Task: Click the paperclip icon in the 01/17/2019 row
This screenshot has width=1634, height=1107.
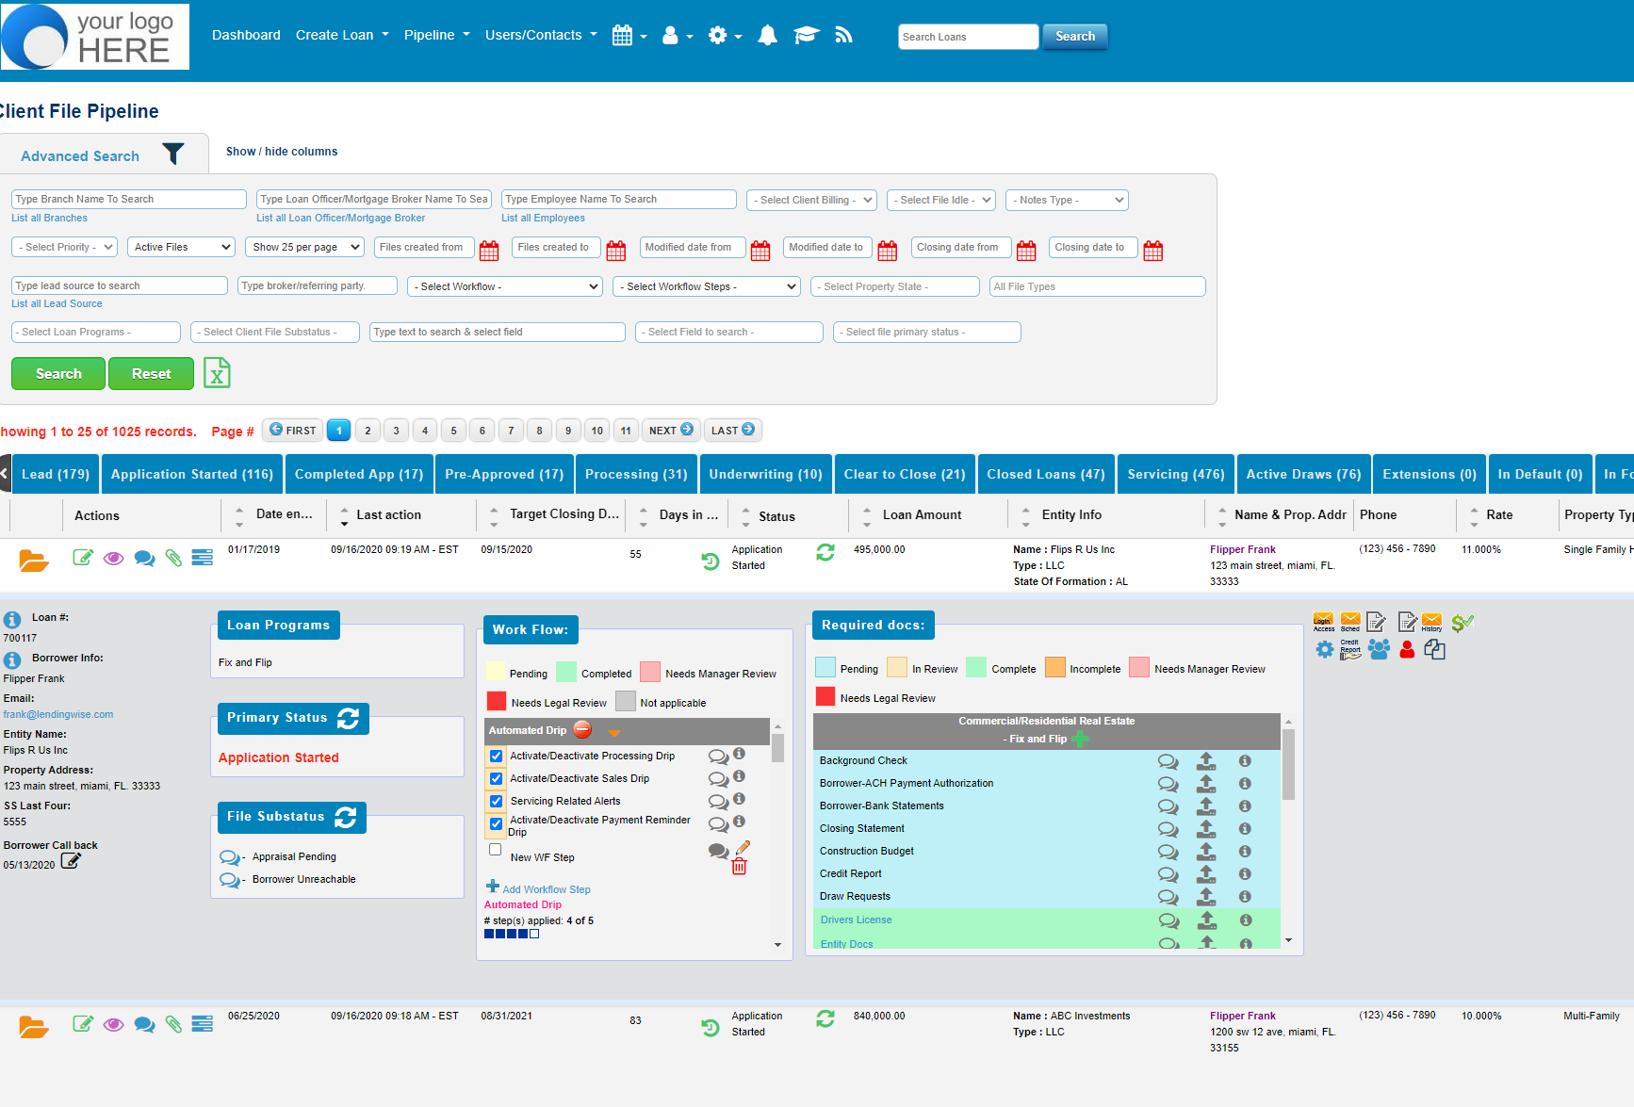Action: click(173, 558)
